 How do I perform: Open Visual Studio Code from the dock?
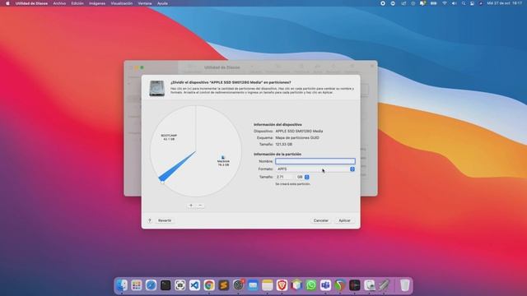tap(194, 285)
